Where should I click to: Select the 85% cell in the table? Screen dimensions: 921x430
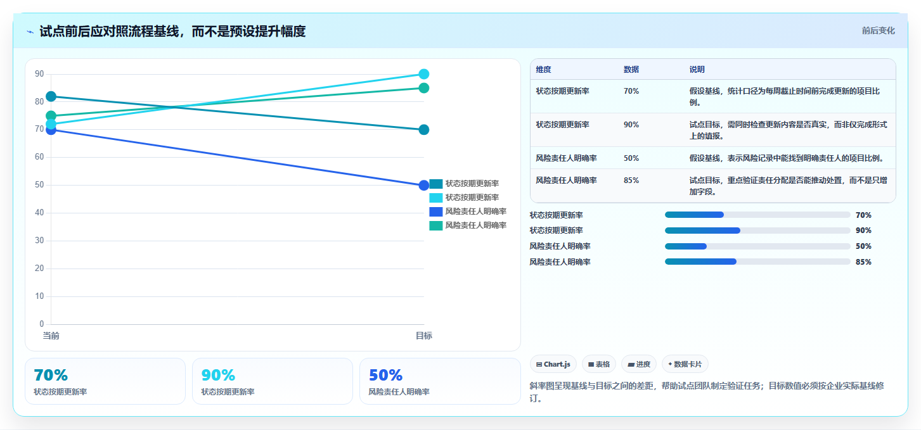click(631, 180)
